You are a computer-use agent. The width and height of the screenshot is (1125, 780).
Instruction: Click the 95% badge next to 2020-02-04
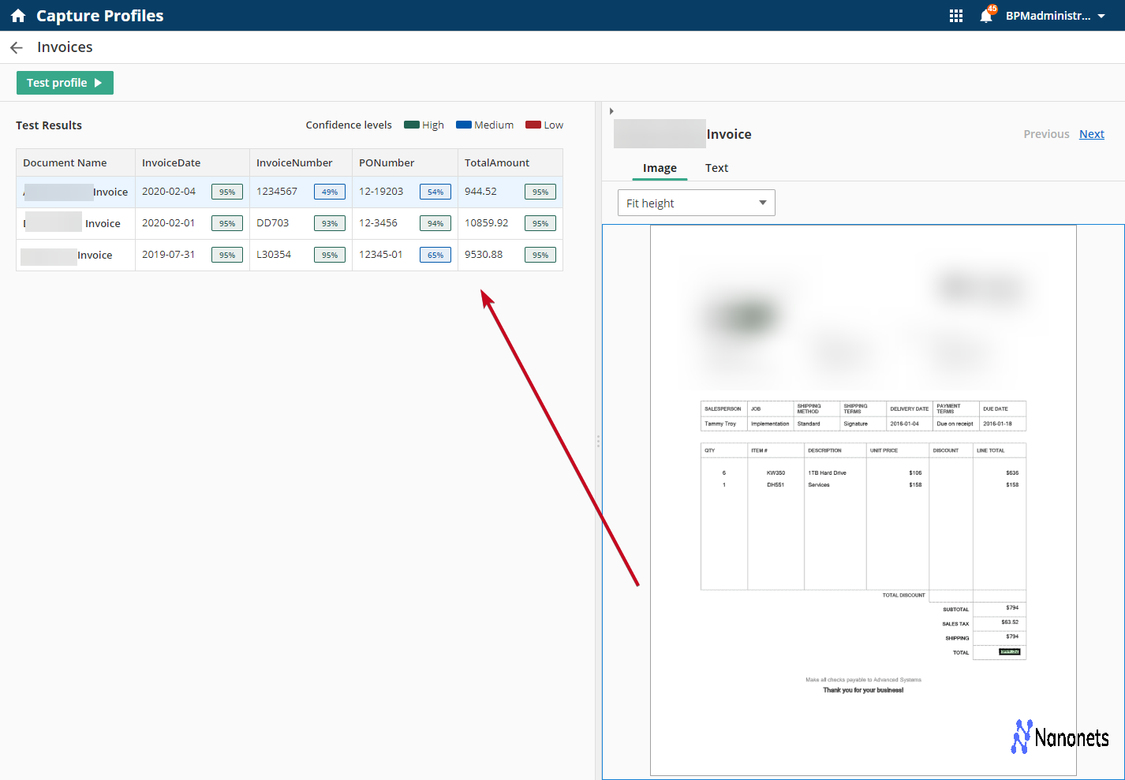[226, 191]
